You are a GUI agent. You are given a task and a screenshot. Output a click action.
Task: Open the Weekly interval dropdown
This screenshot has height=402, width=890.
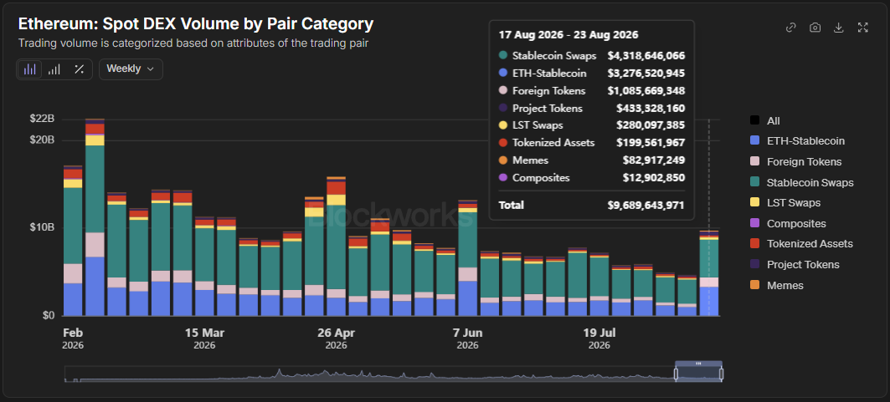[131, 69]
